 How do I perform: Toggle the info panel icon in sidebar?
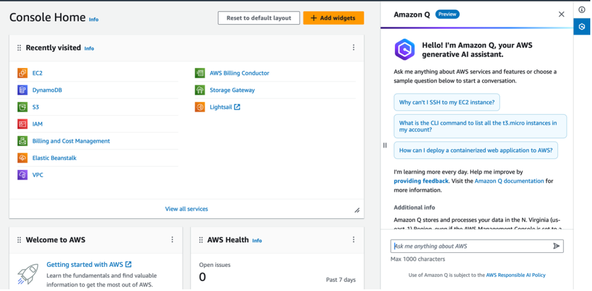point(582,9)
